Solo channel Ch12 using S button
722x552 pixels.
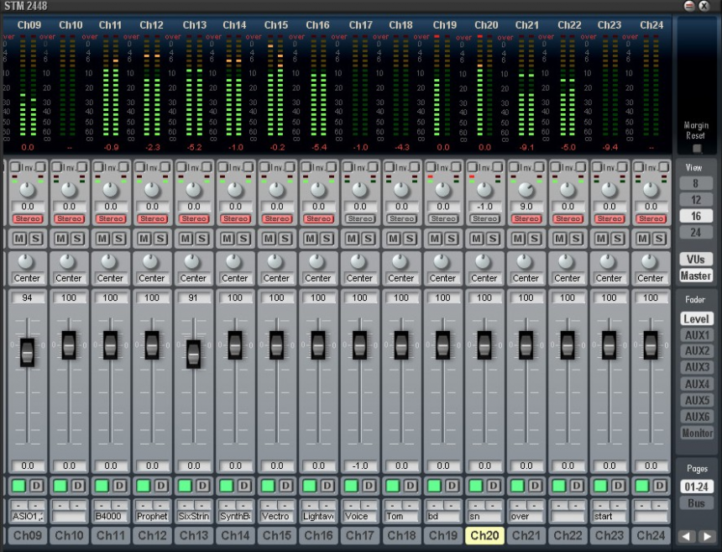(x=160, y=239)
